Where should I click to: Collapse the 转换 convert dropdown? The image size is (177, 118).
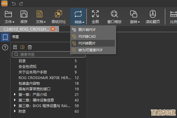[78, 17]
